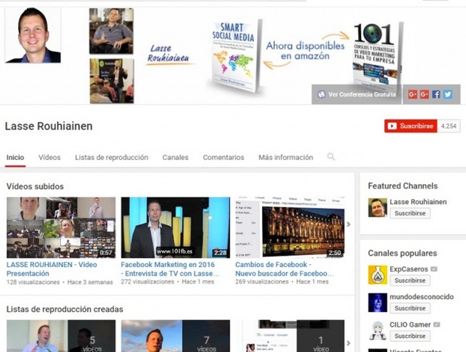Screen dimensions: 466x352
Task: Go to the Canales tab
Action: click(x=176, y=157)
